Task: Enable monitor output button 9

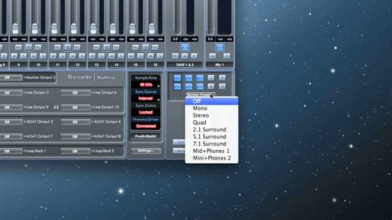Action: tap(222, 78)
